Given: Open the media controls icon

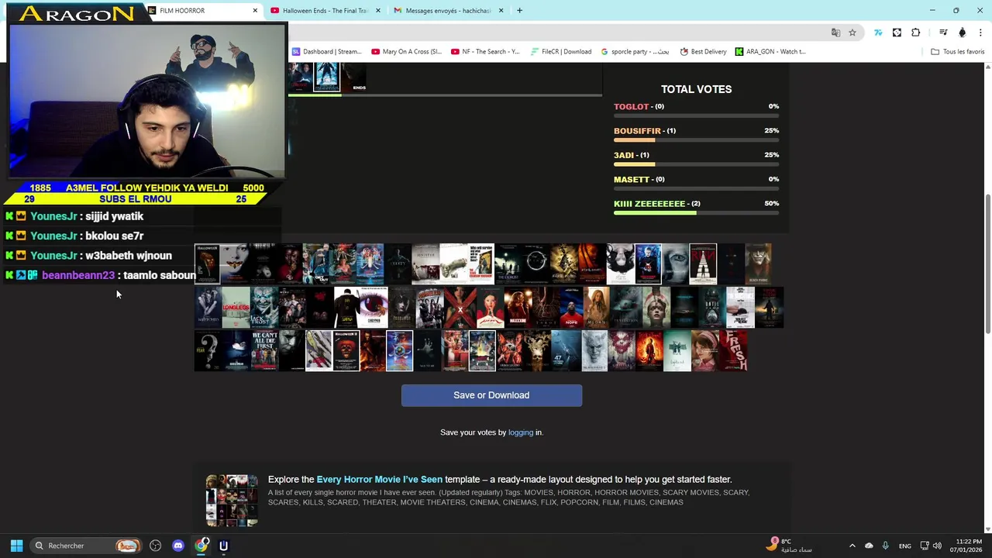Looking at the screenshot, I should click(943, 33).
